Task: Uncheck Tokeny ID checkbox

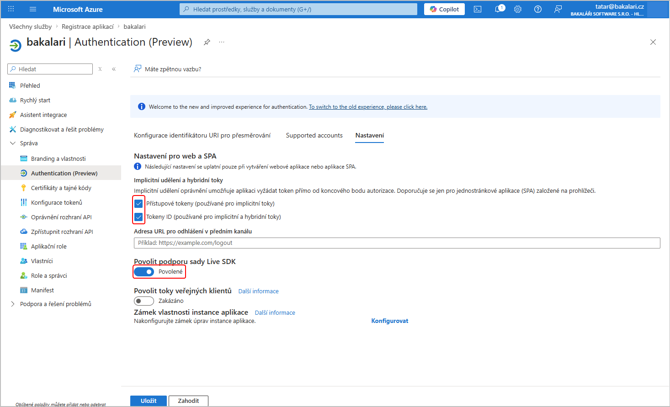Action: point(138,217)
